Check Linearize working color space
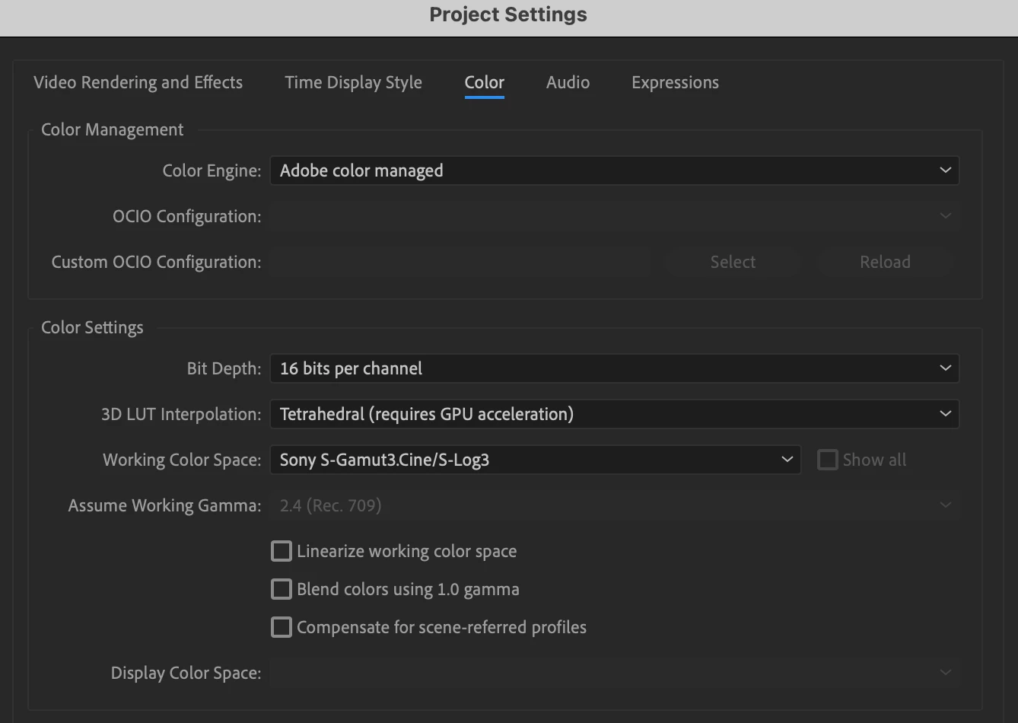 (282, 551)
